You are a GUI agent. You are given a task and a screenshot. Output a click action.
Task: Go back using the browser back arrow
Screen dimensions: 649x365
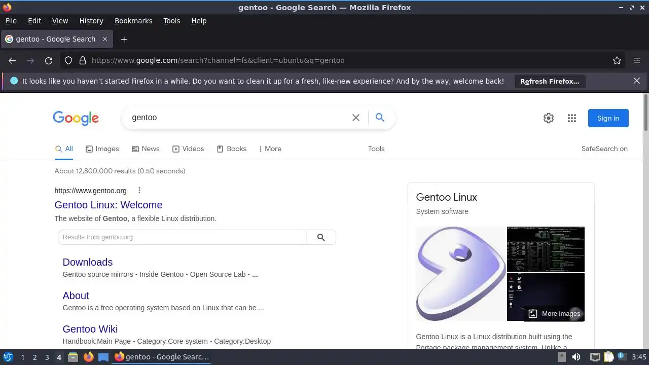[x=12, y=60]
